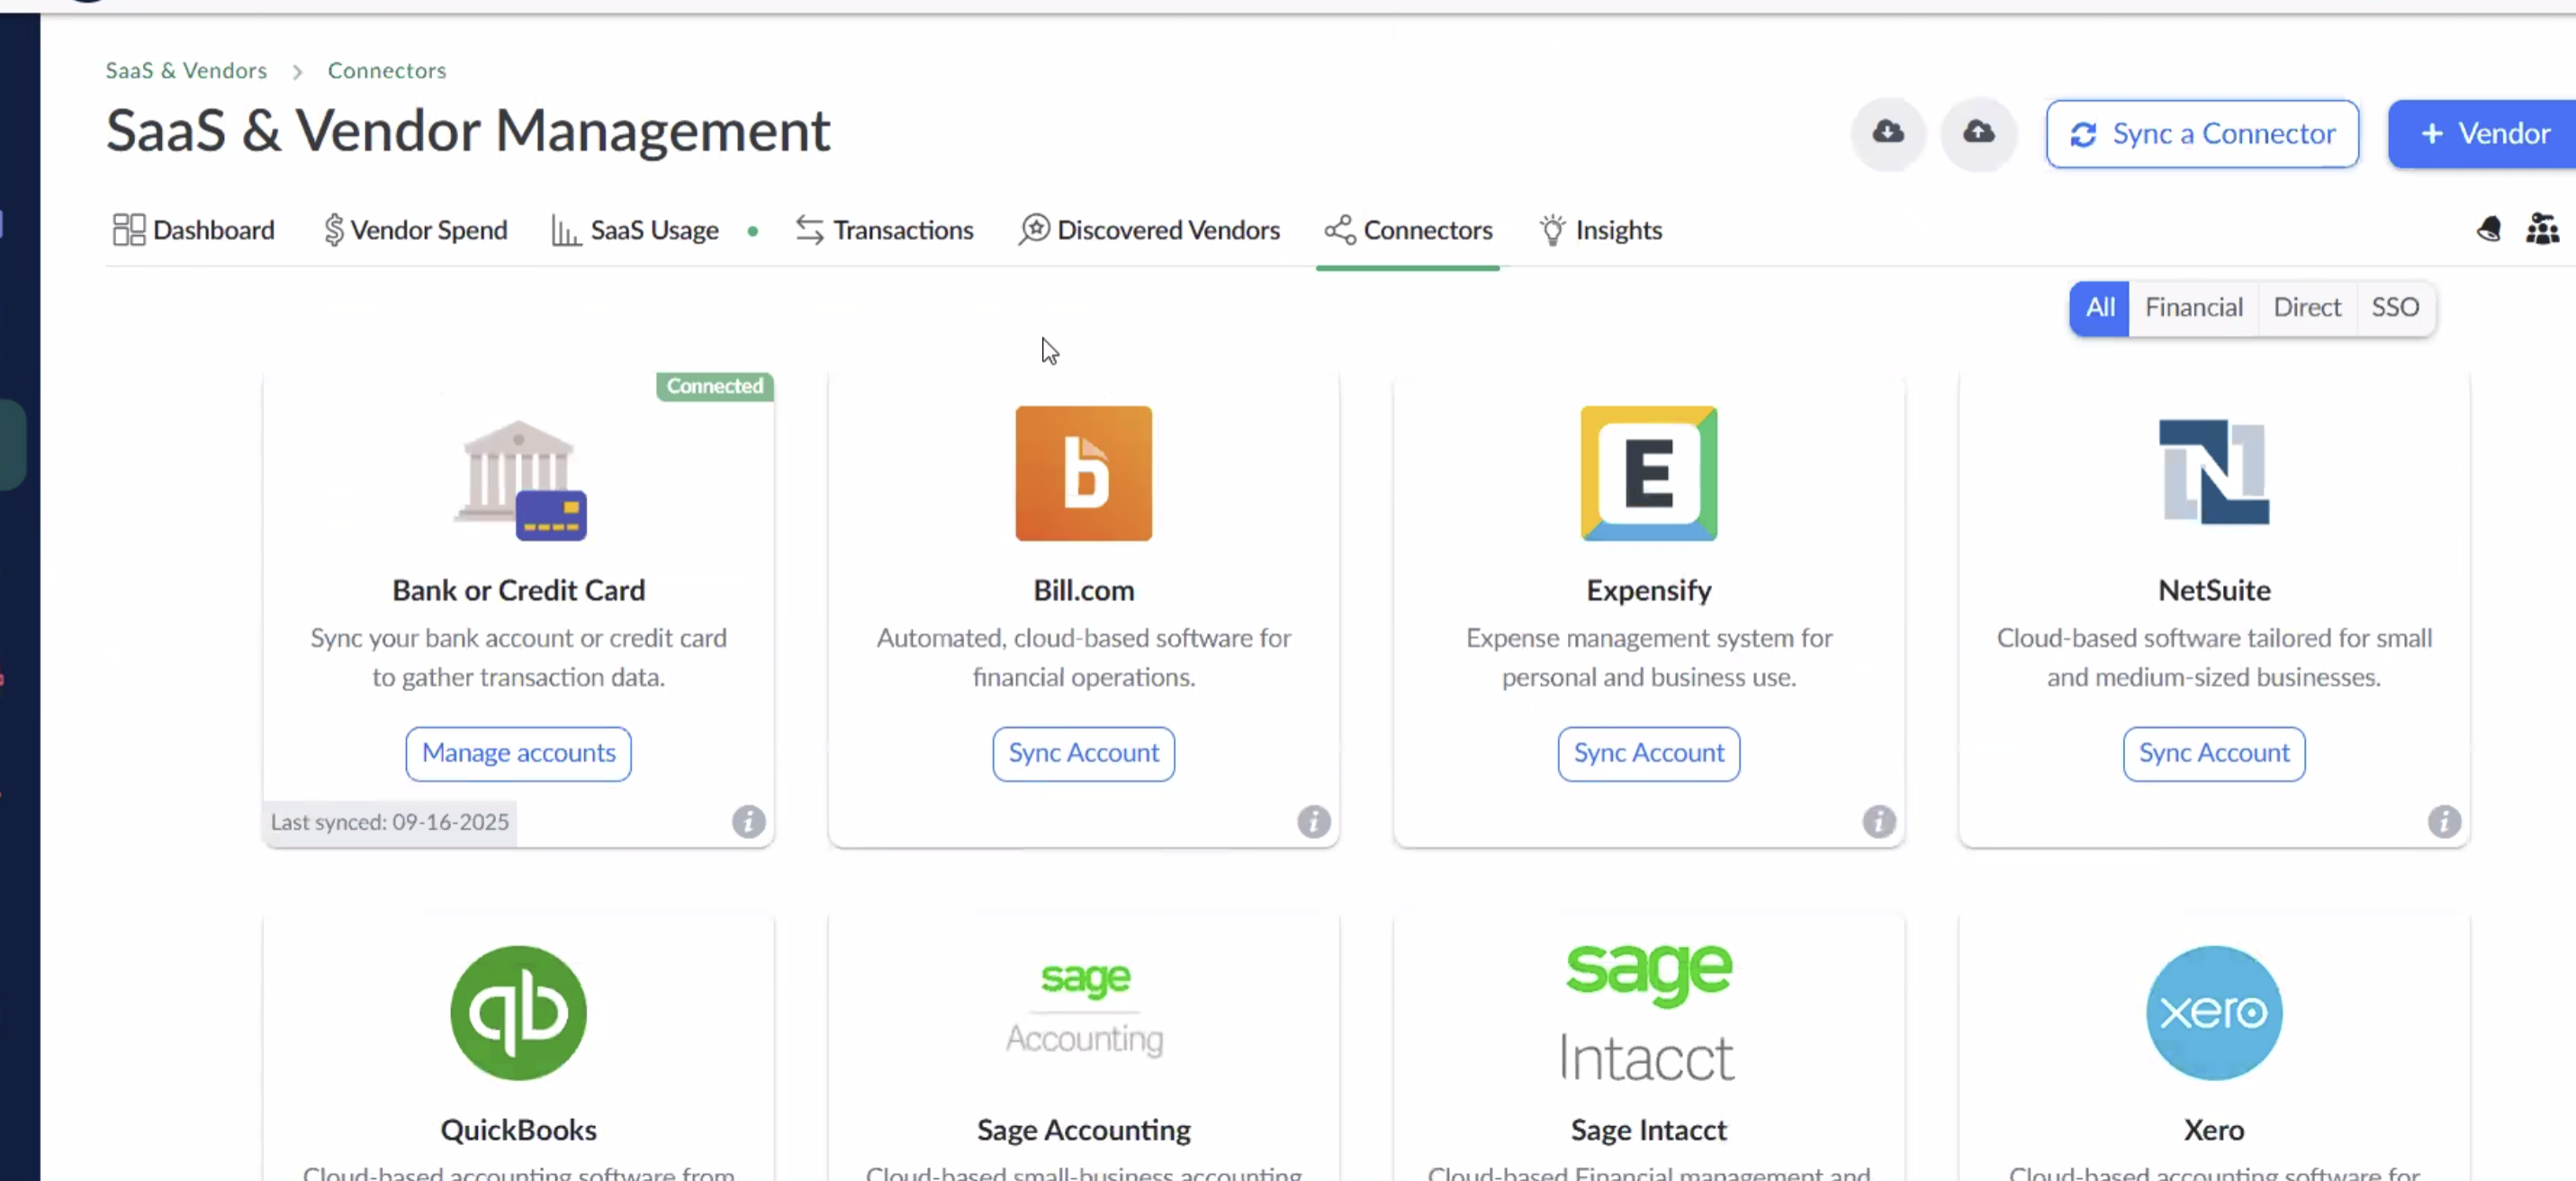
Task: Open the Discovered Vendors tab
Action: [x=1149, y=230]
